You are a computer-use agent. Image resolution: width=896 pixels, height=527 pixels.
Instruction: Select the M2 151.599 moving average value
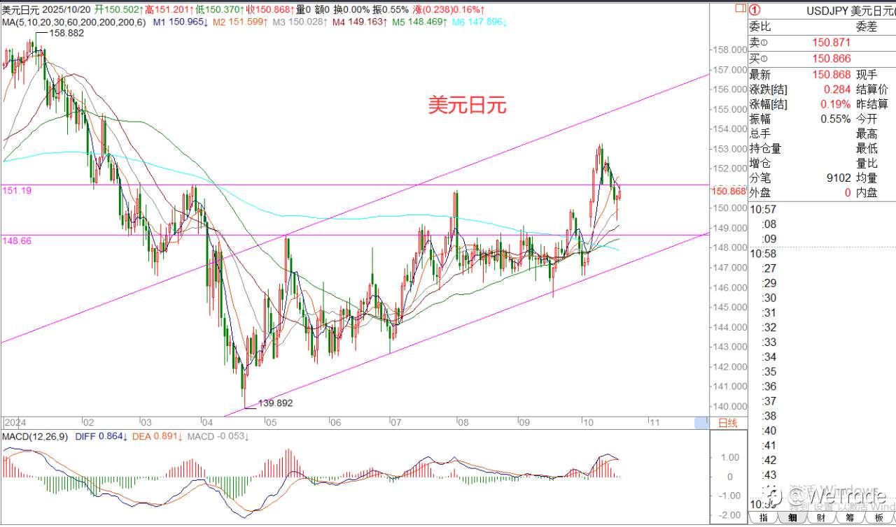pyautogui.click(x=241, y=22)
